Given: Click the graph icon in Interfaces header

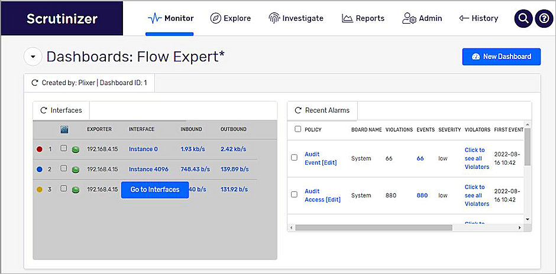Looking at the screenshot, I should pos(64,129).
